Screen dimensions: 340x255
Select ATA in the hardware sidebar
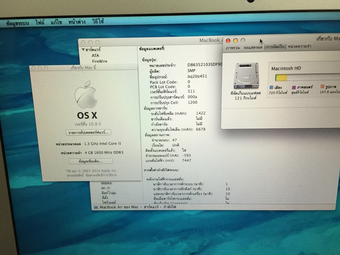95,56
